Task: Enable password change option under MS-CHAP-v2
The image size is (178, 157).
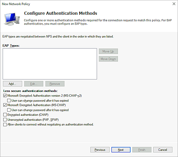Action: pyautogui.click(x=9, y=100)
